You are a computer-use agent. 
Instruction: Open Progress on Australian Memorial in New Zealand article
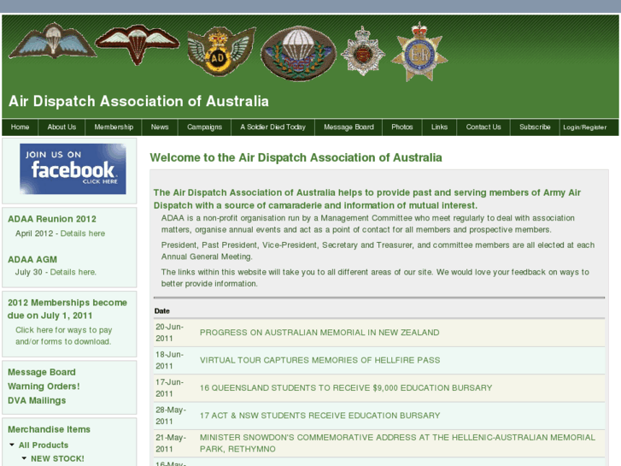pos(319,333)
